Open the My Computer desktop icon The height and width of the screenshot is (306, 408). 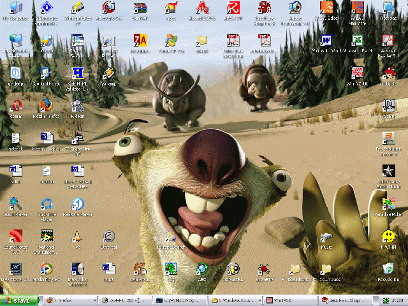click(x=15, y=8)
